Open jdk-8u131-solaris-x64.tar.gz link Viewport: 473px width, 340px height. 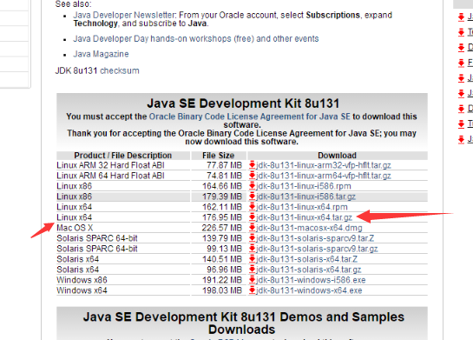coord(309,270)
